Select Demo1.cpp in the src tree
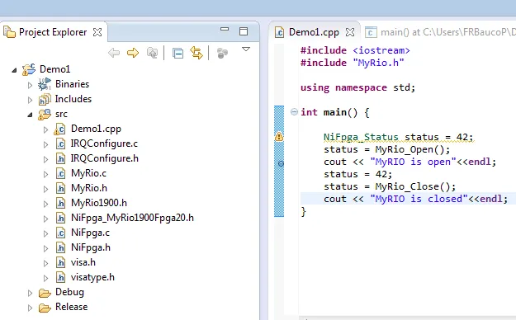Viewport: 516px width, 320px height. pos(96,129)
